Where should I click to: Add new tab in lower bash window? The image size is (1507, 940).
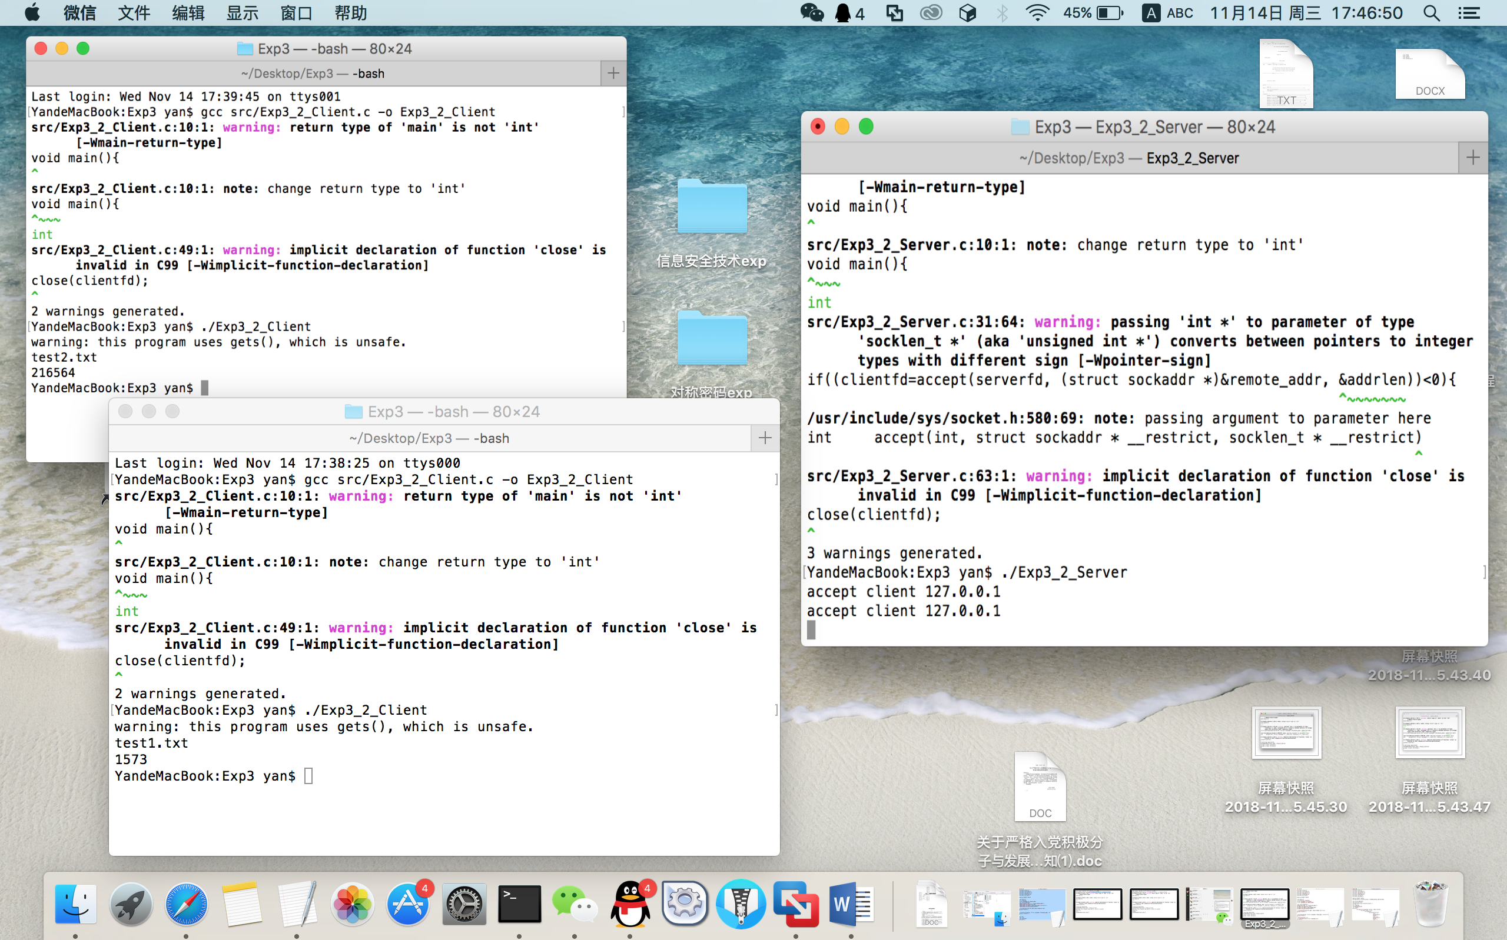765,438
